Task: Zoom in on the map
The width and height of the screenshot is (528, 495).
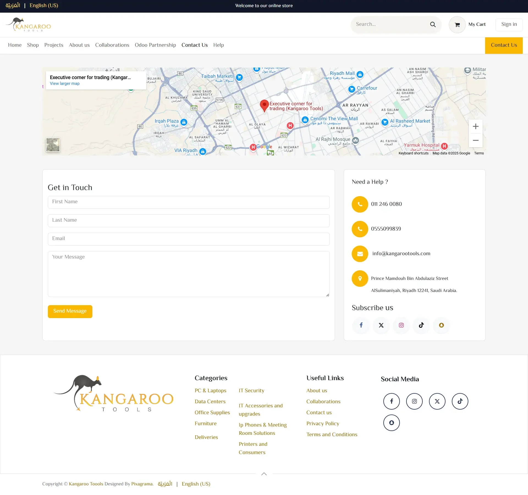Action: pos(475,126)
